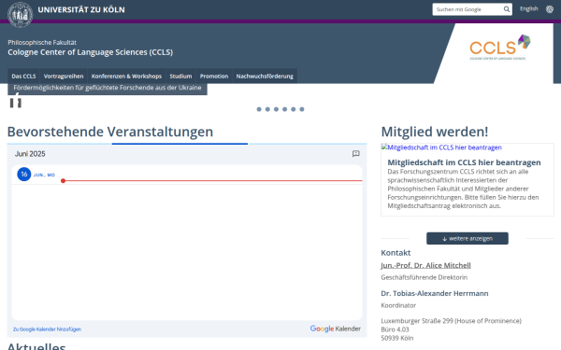Click the University of Cologne seal logo
The image size is (561, 350).
click(x=20, y=15)
